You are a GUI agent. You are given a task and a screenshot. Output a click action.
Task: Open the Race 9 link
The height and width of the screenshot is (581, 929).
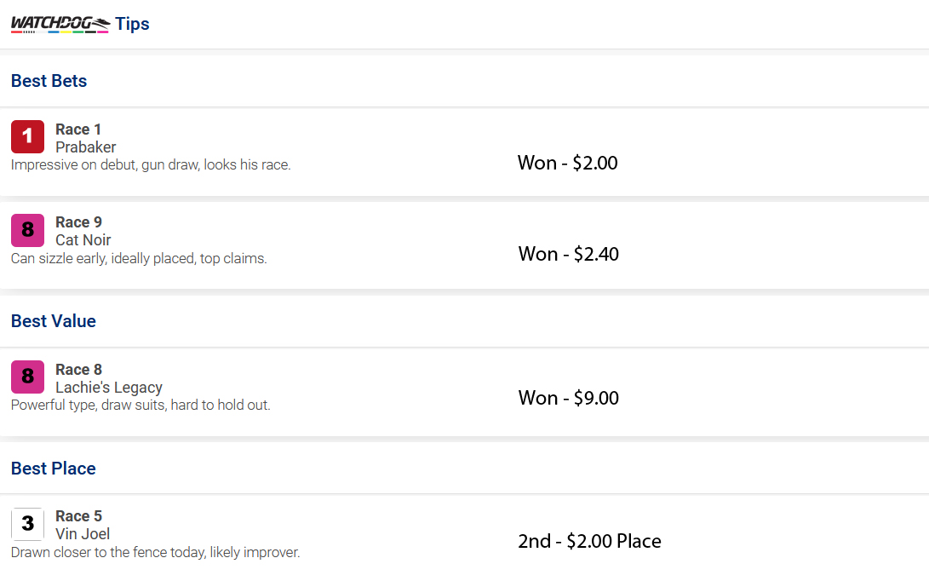(x=79, y=222)
